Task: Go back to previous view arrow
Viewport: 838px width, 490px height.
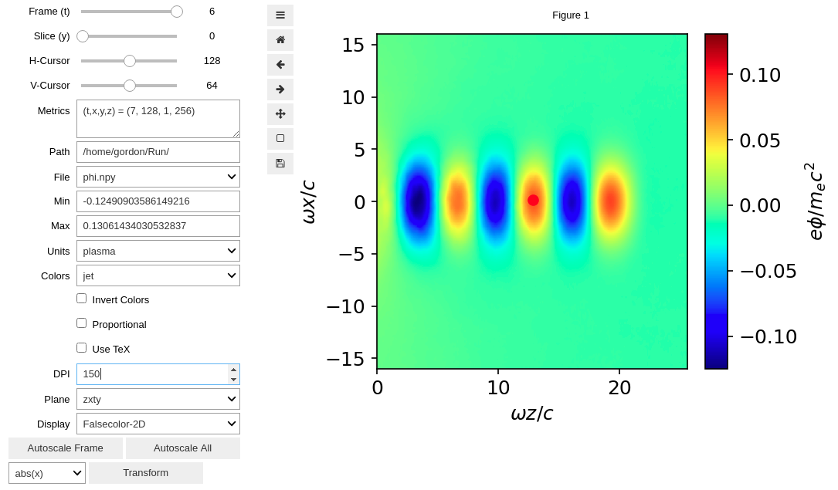Action: [x=280, y=65]
